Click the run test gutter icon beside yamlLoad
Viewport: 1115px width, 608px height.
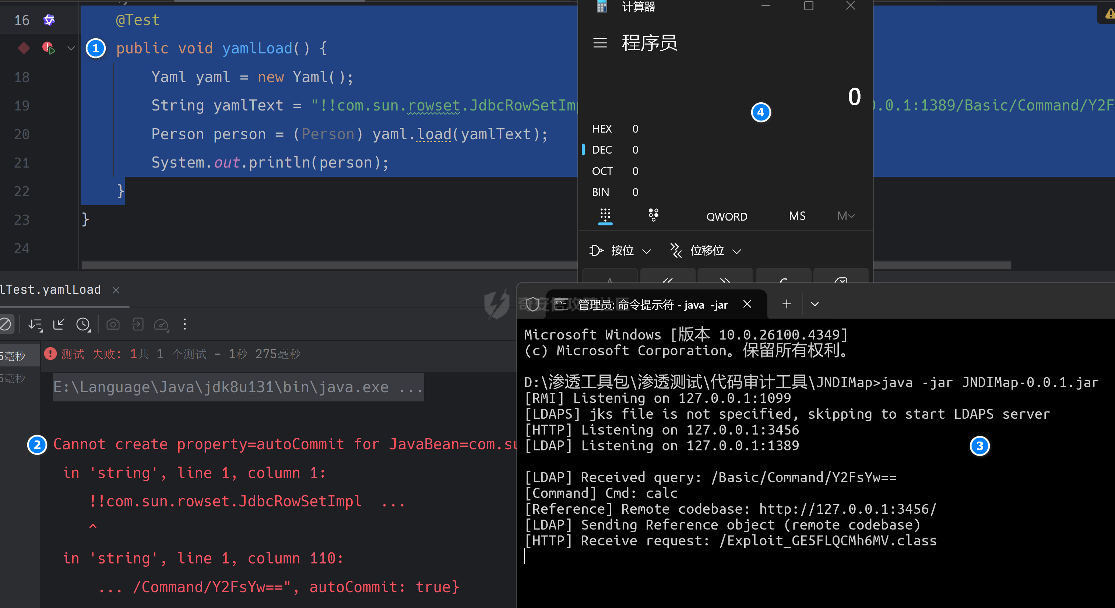pyautogui.click(x=49, y=48)
